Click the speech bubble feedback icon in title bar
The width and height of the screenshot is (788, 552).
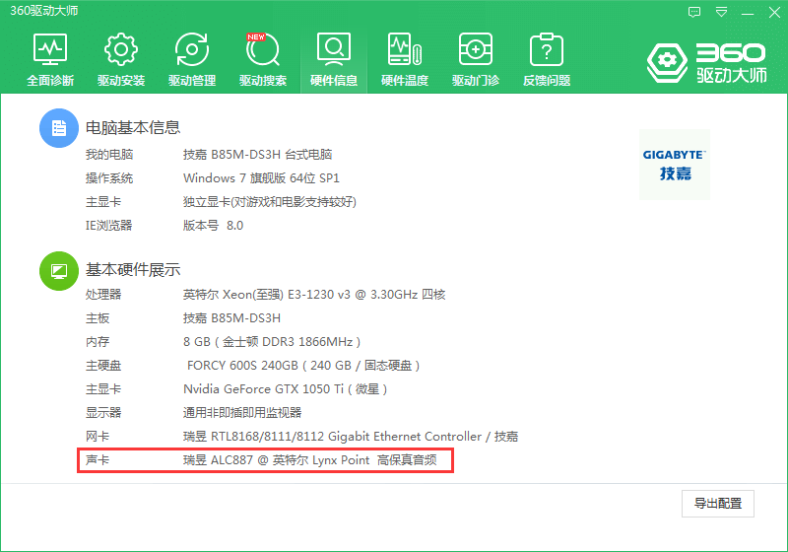pos(695,12)
